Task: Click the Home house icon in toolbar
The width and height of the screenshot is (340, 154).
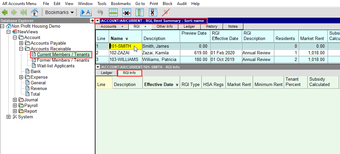Action: click(x=34, y=13)
